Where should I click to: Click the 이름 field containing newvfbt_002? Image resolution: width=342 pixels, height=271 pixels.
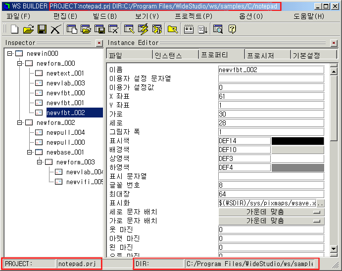pos(271,70)
